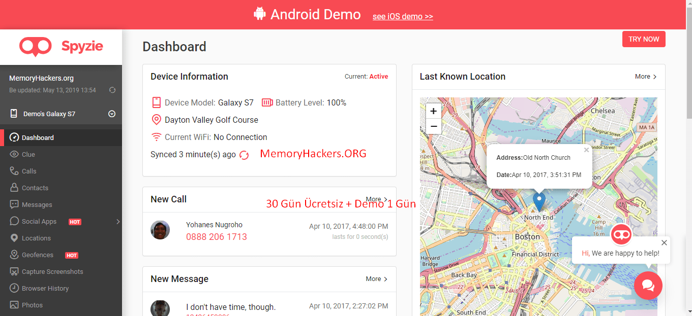Viewport: 692px width, 316px height.
Task: Open the red chat bubble button
Action: coord(648,286)
